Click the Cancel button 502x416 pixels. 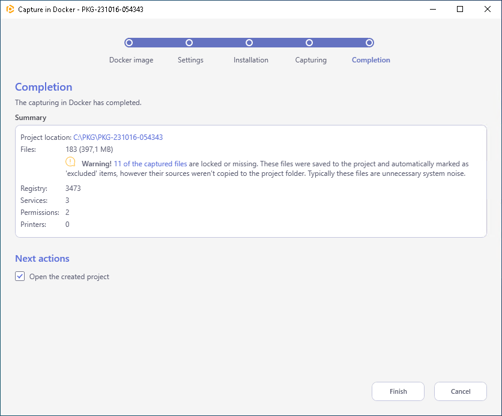461,391
